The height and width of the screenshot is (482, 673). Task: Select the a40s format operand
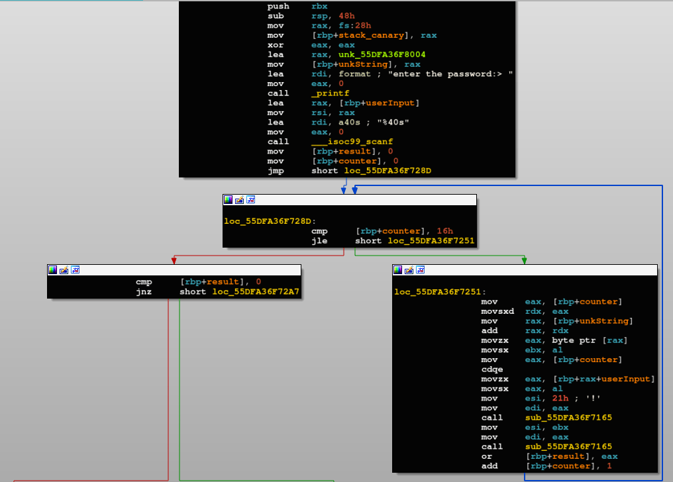point(349,122)
